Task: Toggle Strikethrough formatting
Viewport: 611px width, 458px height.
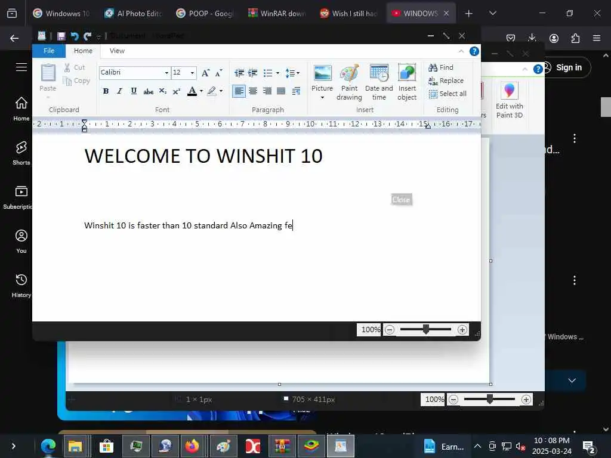Action: coord(148,91)
